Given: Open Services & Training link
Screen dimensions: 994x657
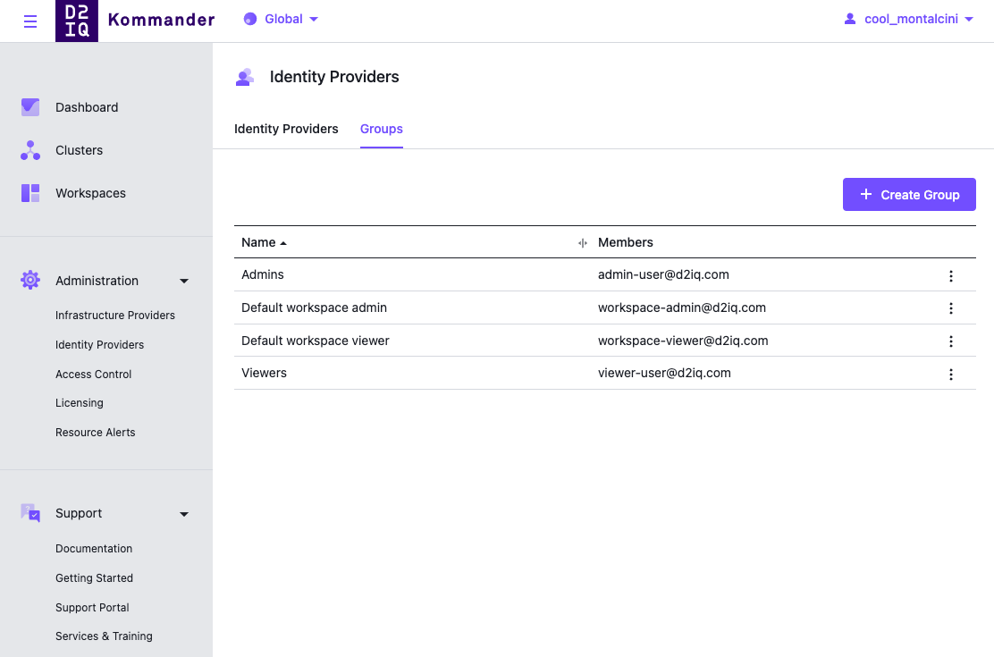Looking at the screenshot, I should point(104,636).
